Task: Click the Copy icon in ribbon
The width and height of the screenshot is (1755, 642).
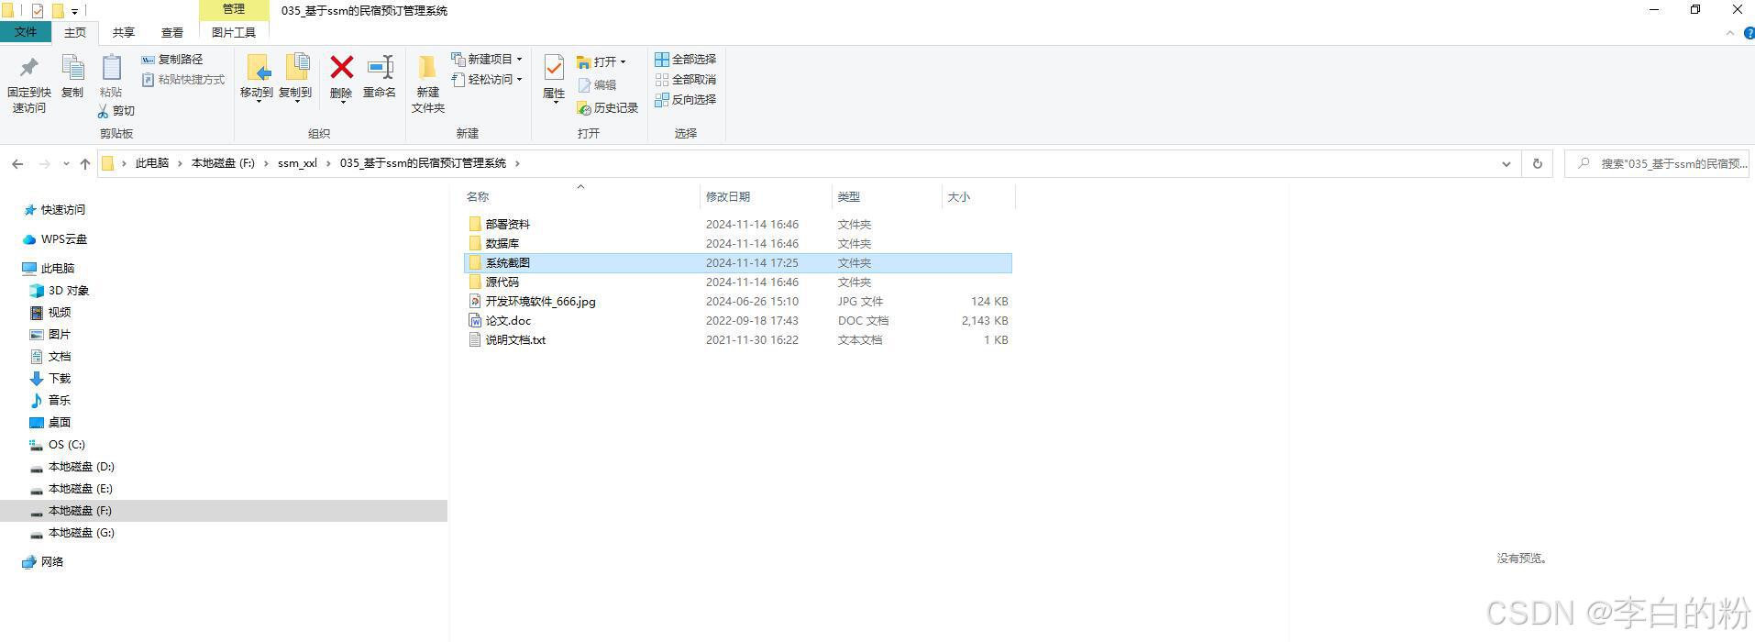Action: [72, 76]
